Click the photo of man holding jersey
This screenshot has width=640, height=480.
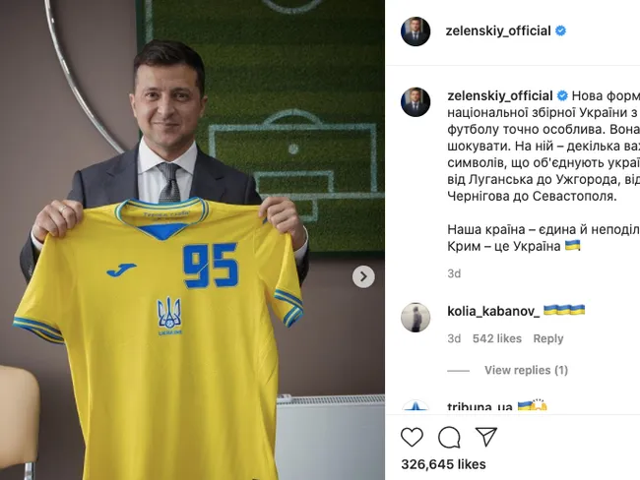pos(192,240)
